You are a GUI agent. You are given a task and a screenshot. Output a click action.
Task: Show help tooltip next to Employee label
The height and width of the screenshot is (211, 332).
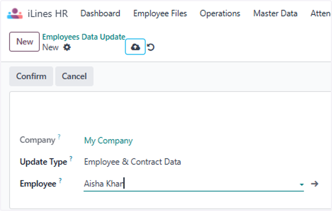60,180
